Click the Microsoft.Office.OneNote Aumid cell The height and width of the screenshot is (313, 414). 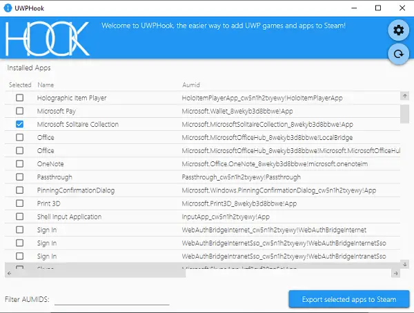pos(275,164)
